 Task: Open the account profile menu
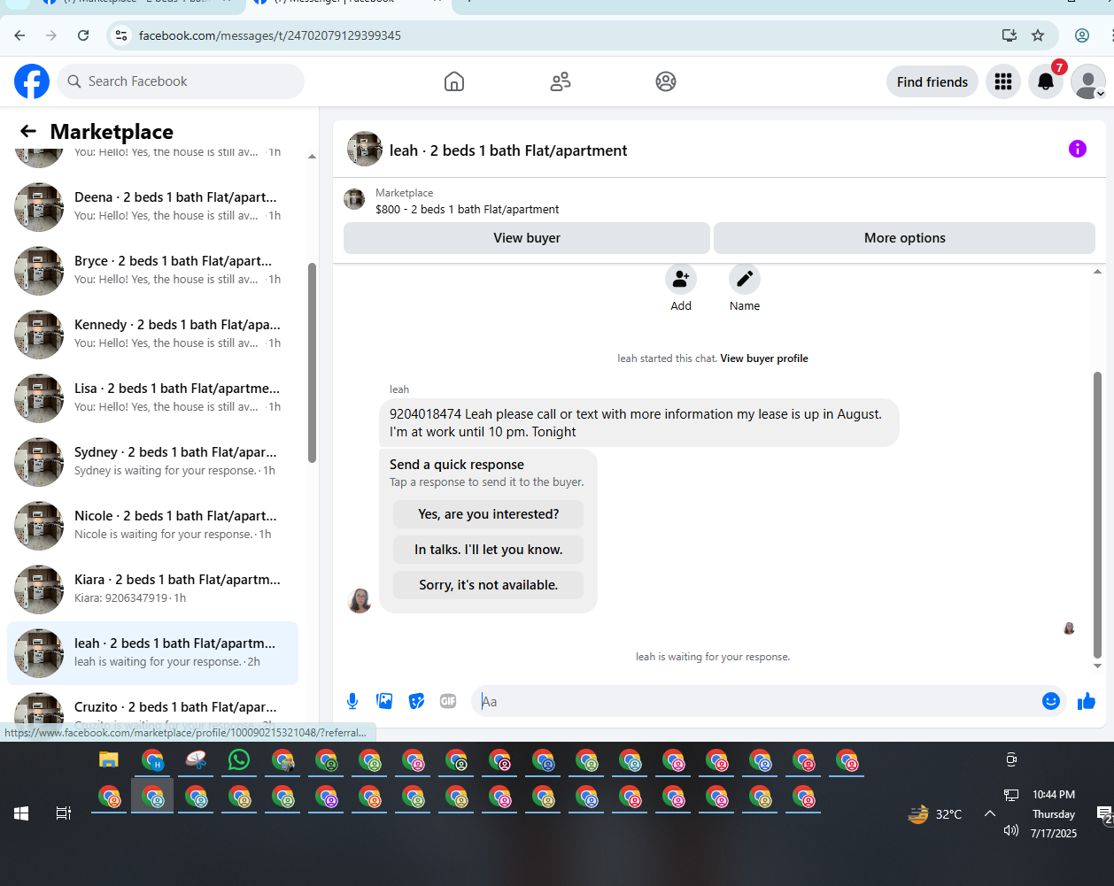coord(1088,81)
